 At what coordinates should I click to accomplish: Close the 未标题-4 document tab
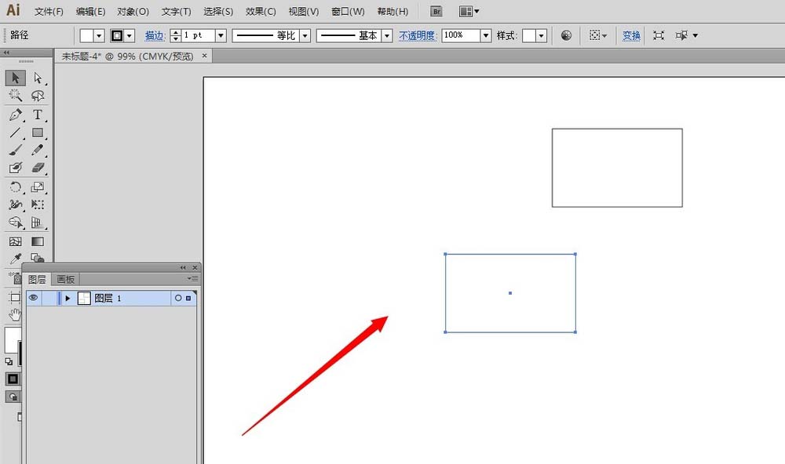204,56
